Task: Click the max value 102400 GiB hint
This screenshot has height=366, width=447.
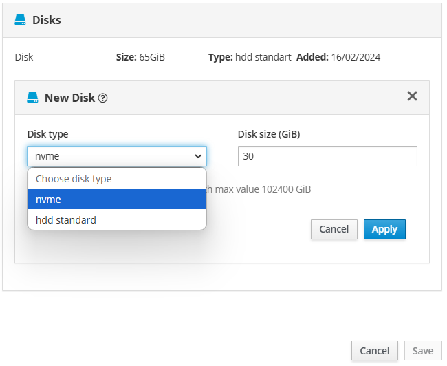Action: pos(261,189)
